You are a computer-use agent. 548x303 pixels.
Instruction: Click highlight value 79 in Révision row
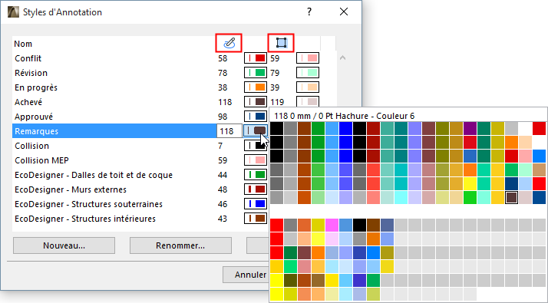pos(275,73)
